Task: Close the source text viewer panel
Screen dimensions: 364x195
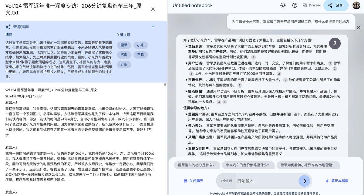Action: [x=153, y=9]
